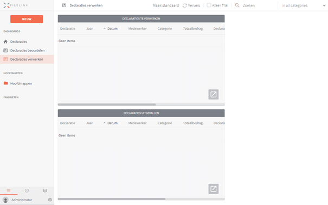Click the Datum sort arrow in te verwerken
The width and height of the screenshot is (328, 205).
[x=105, y=29]
